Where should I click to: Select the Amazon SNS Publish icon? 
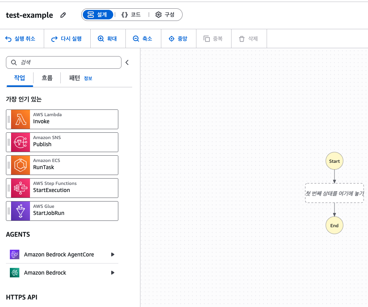pos(21,142)
